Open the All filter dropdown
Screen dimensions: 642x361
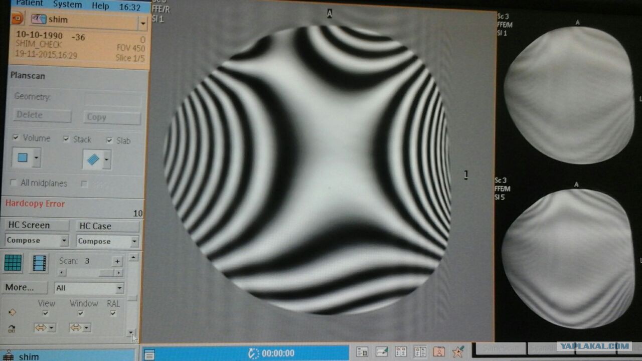(119, 288)
